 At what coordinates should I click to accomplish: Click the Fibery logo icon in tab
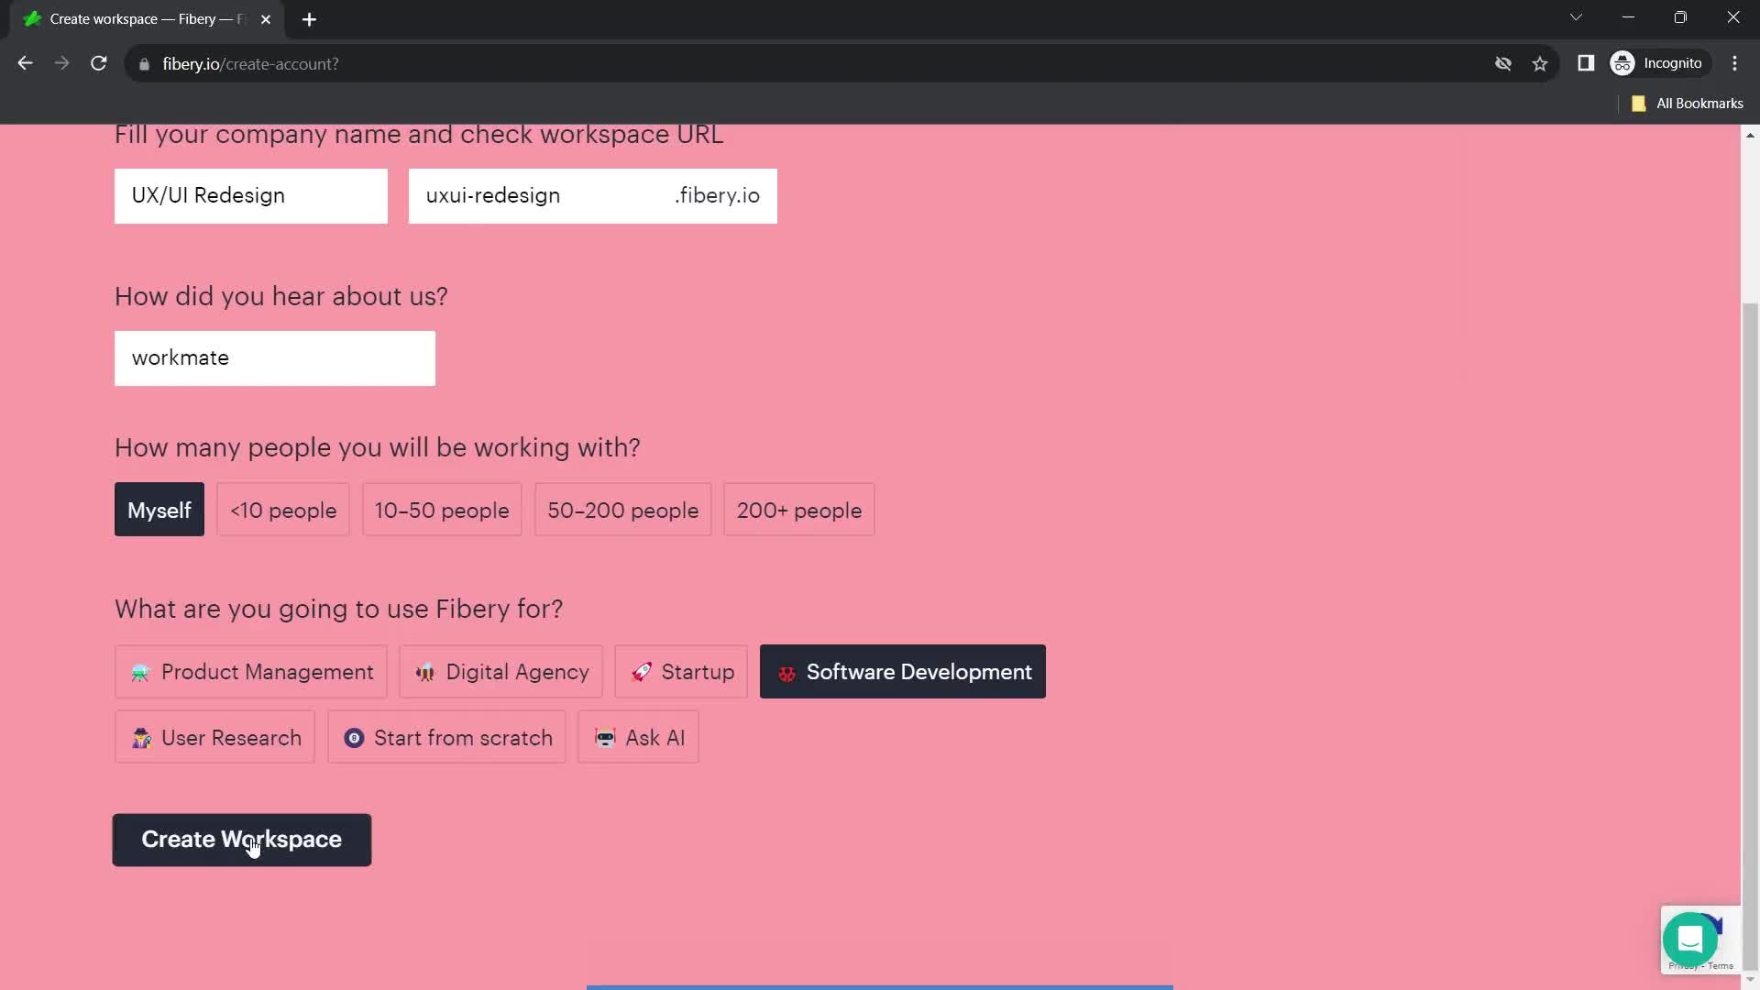click(34, 18)
